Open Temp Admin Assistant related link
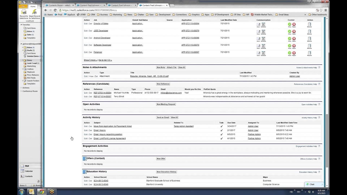The image size is (347, 195). (x=184, y=126)
